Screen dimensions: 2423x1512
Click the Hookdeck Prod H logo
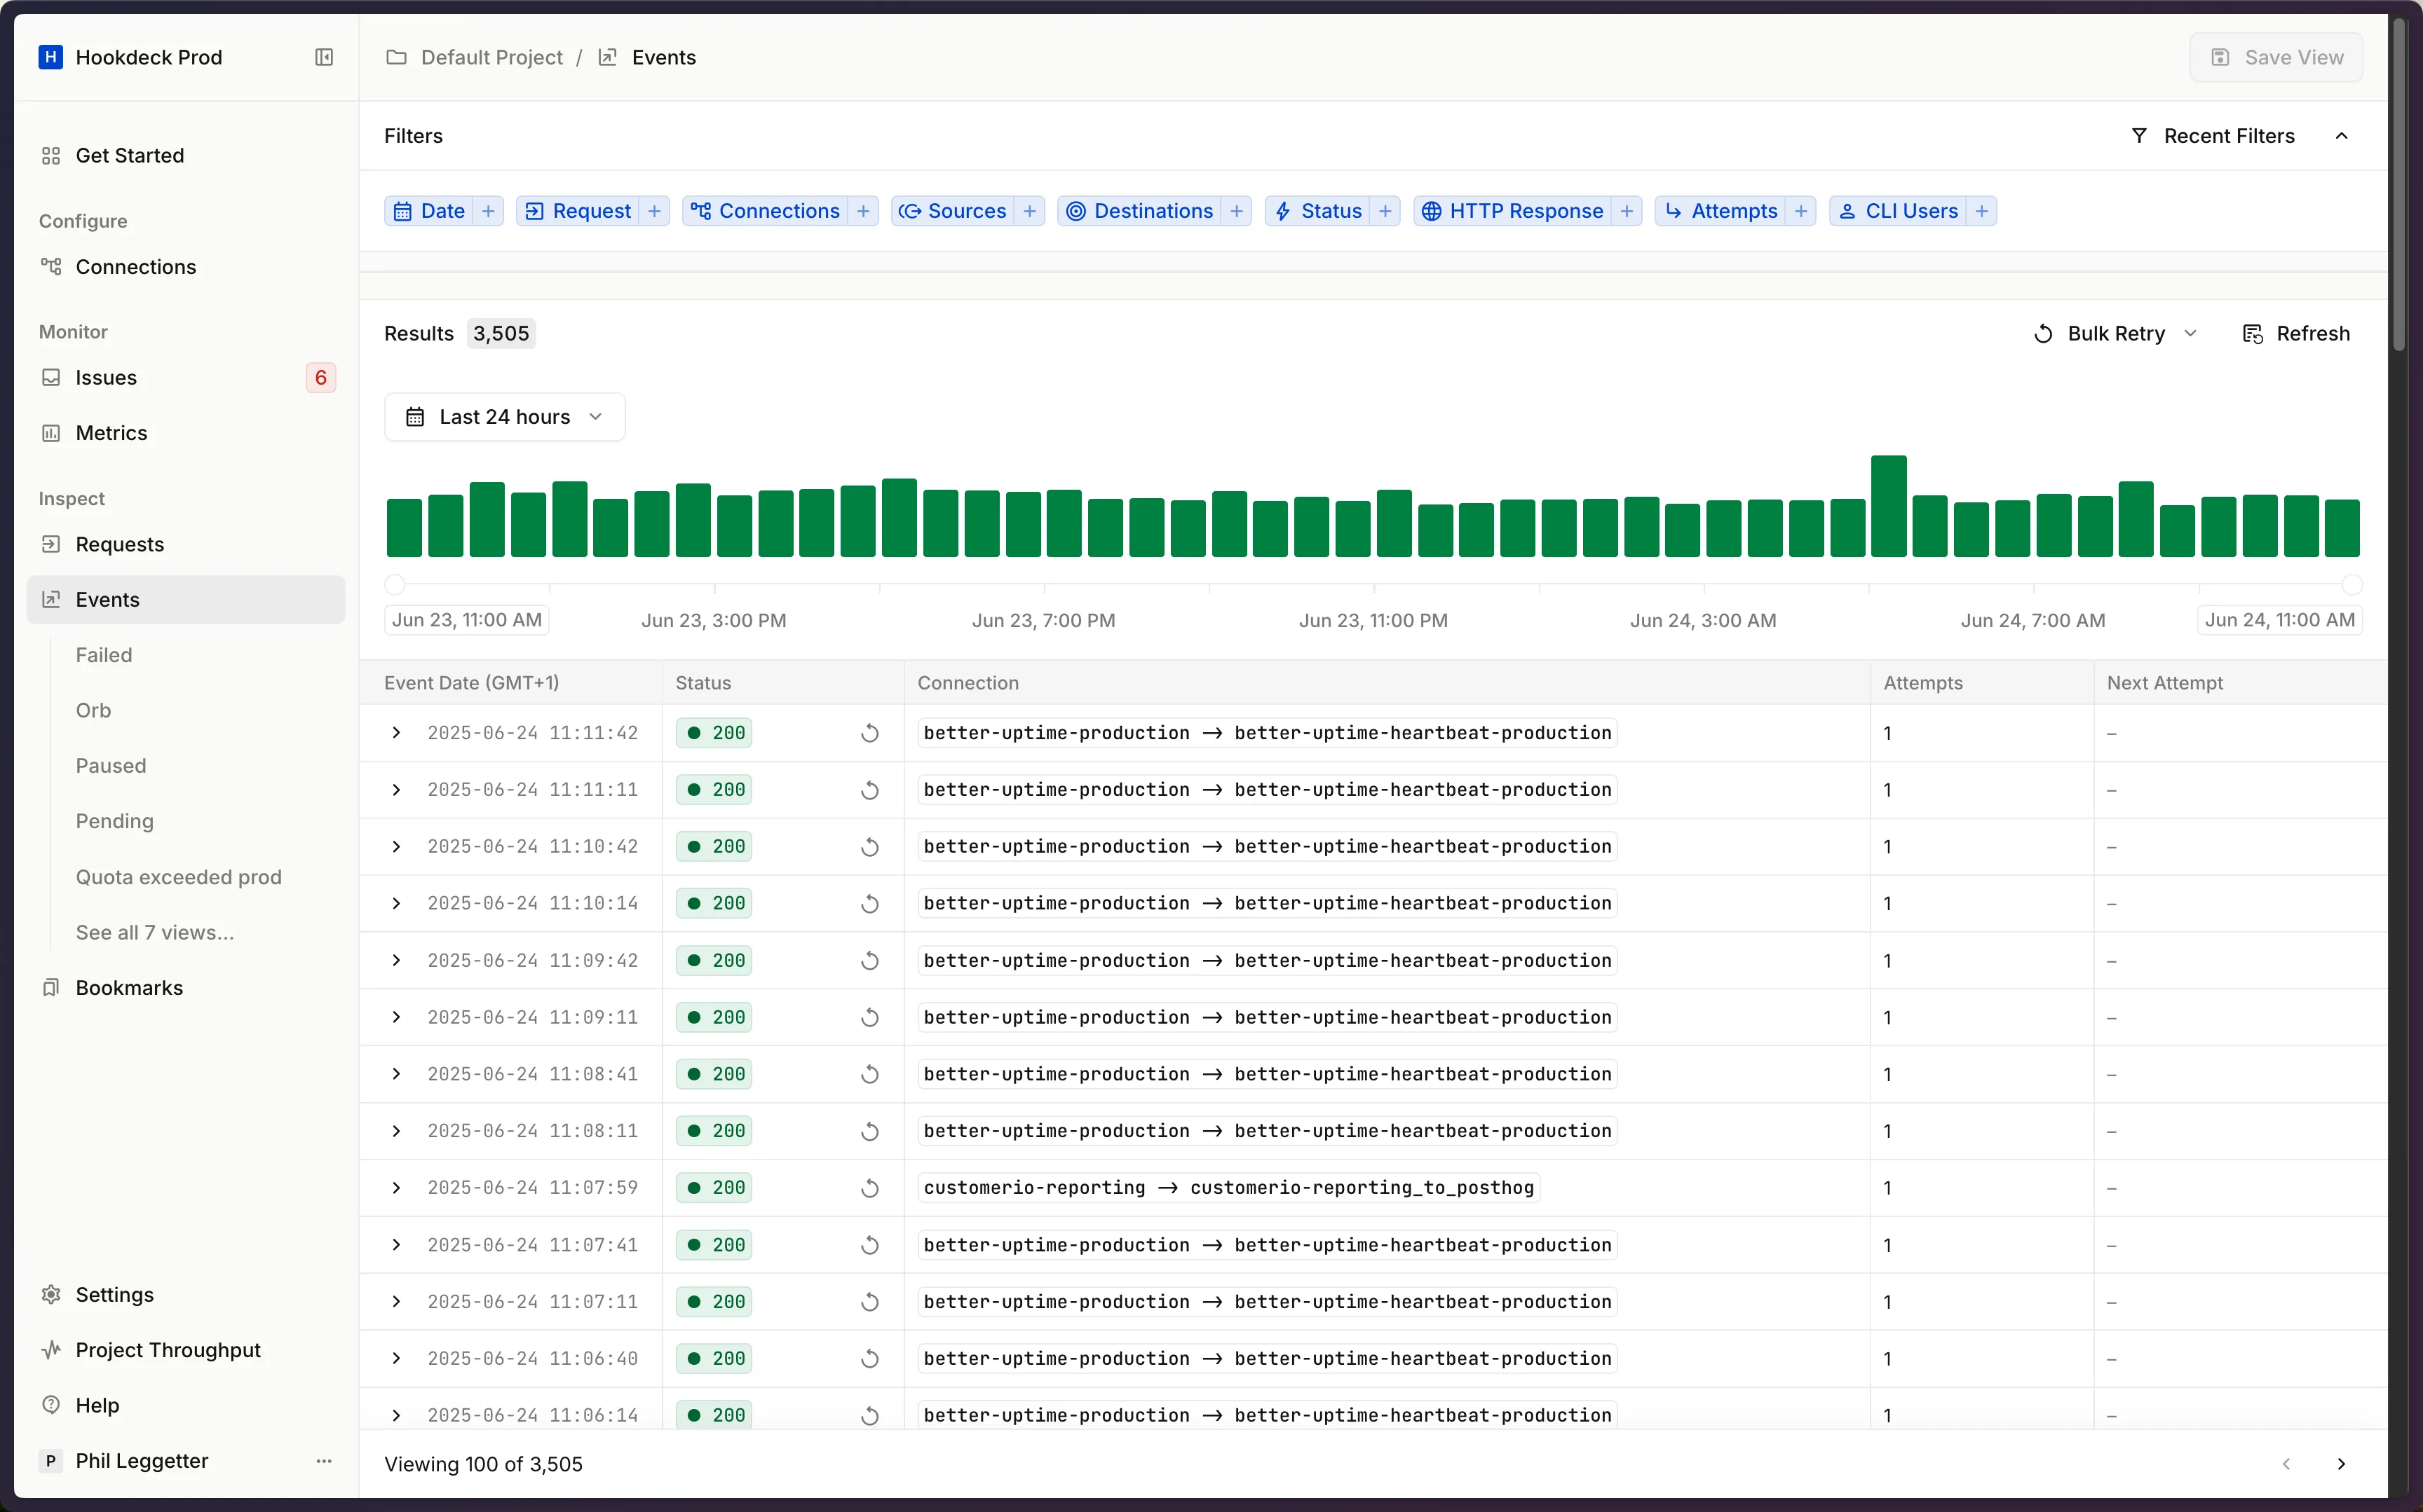click(x=51, y=57)
